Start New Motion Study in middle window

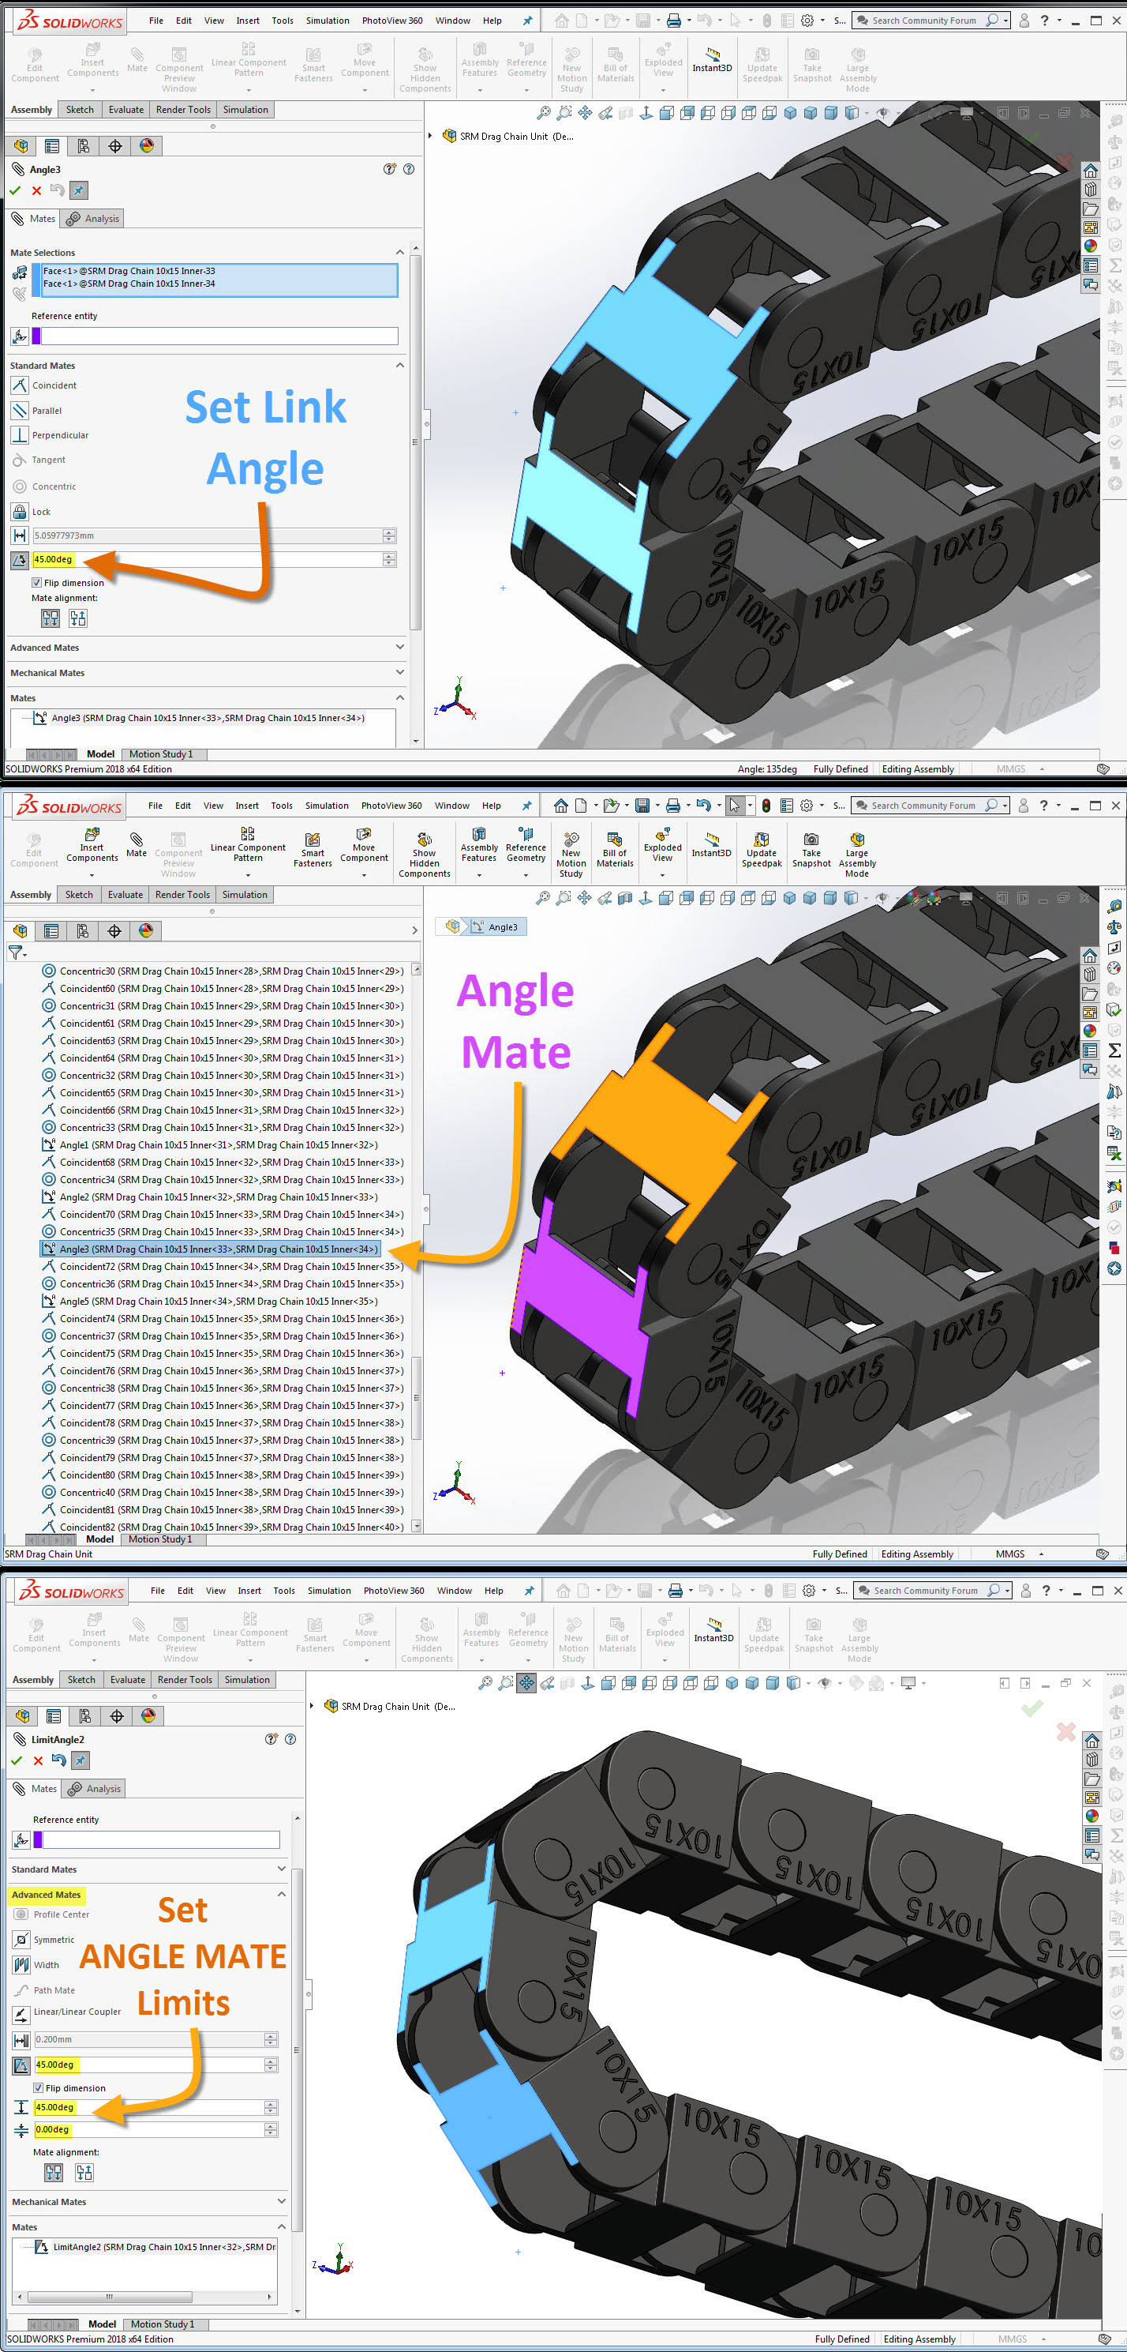571,855
